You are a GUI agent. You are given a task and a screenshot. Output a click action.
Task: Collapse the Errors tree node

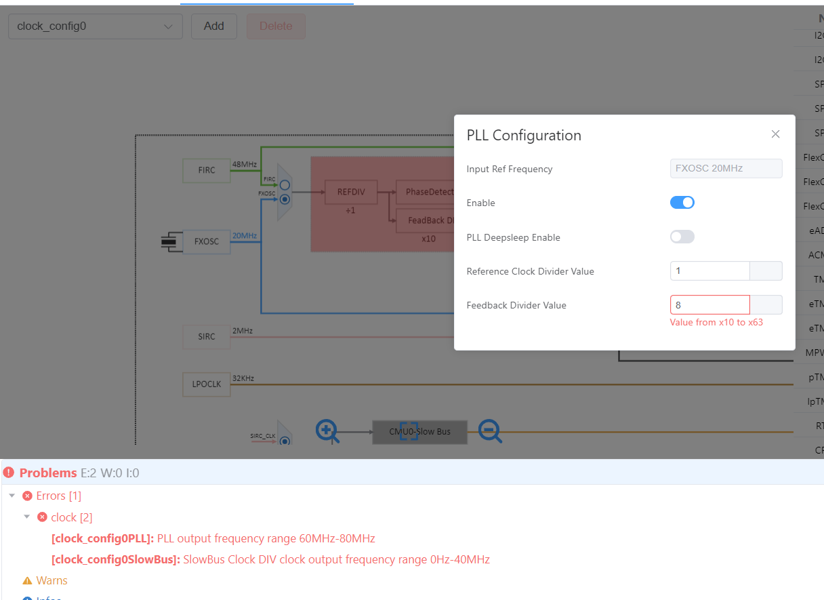point(12,496)
